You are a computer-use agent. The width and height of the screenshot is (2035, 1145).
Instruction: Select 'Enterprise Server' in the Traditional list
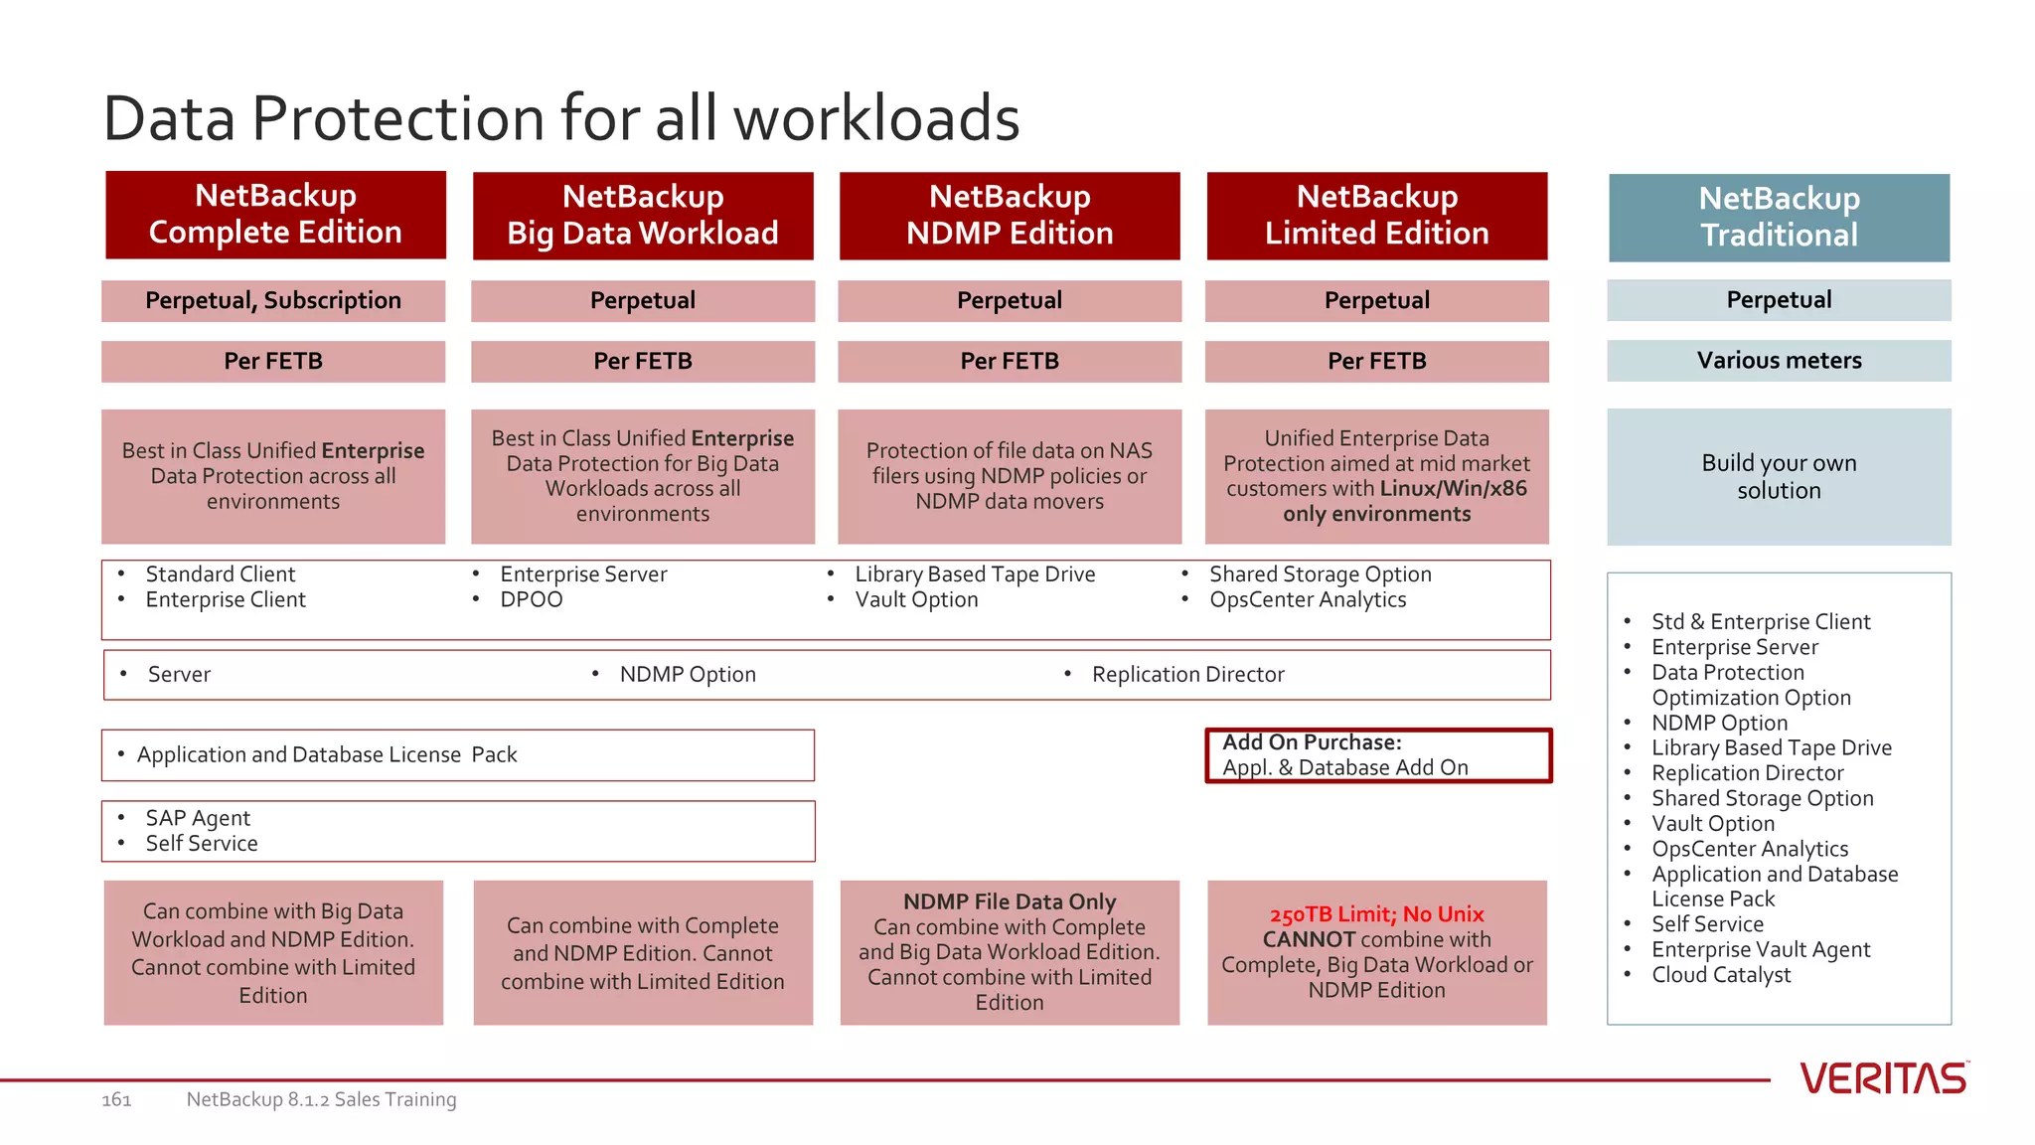click(x=1735, y=647)
